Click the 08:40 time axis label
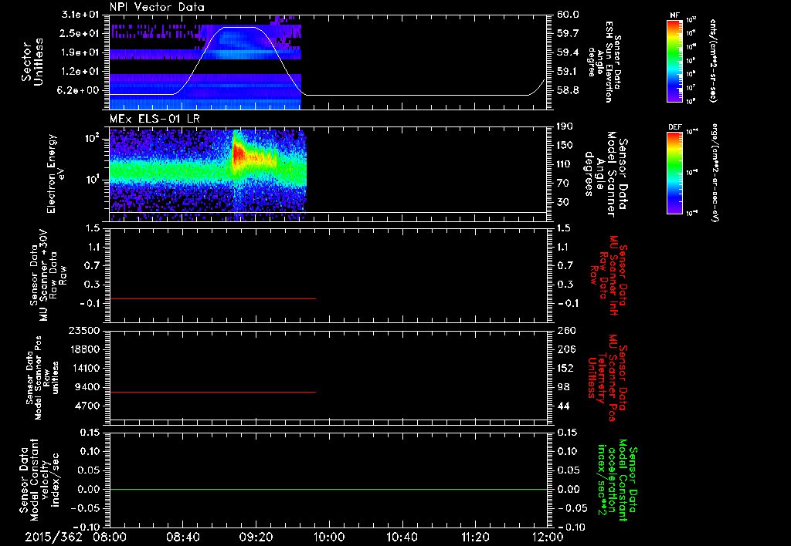The height and width of the screenshot is (546, 791). [x=182, y=537]
